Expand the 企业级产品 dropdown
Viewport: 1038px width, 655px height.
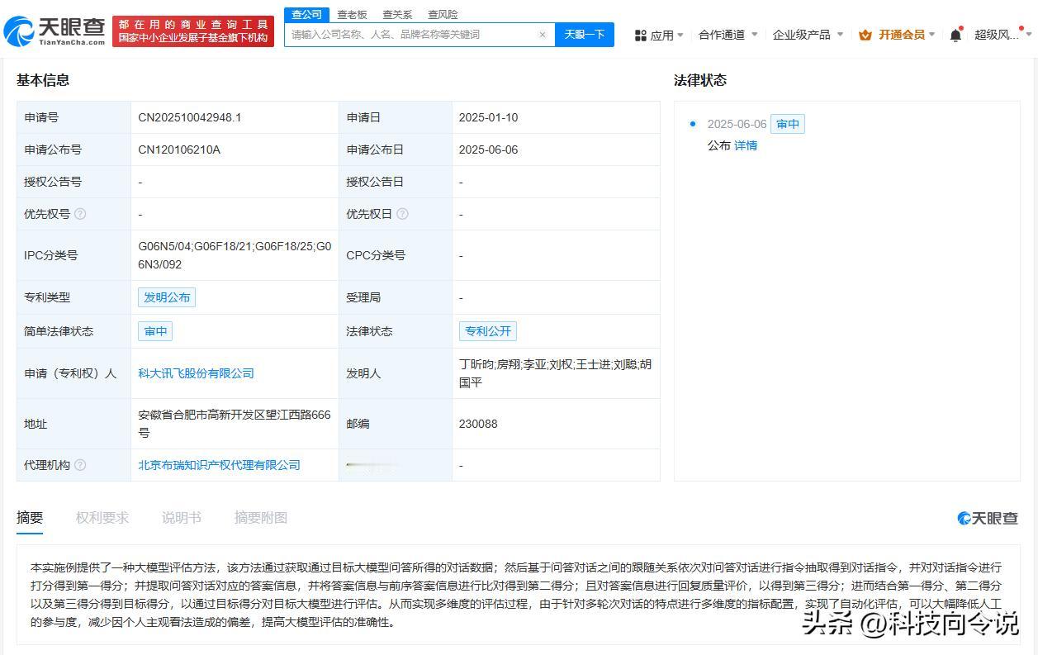840,35
